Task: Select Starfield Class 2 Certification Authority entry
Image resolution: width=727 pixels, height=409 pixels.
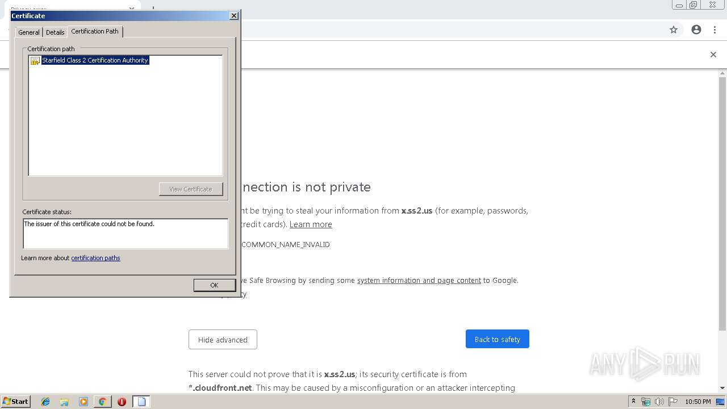Action: coord(95,60)
